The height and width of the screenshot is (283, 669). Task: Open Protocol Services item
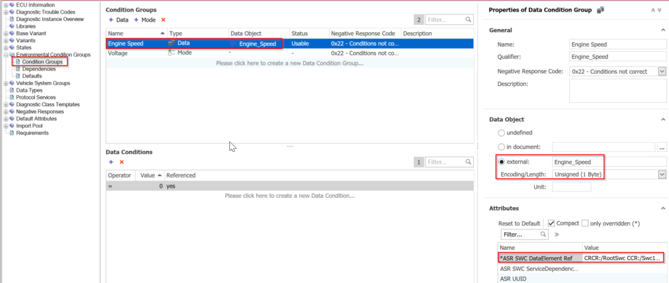tap(36, 98)
